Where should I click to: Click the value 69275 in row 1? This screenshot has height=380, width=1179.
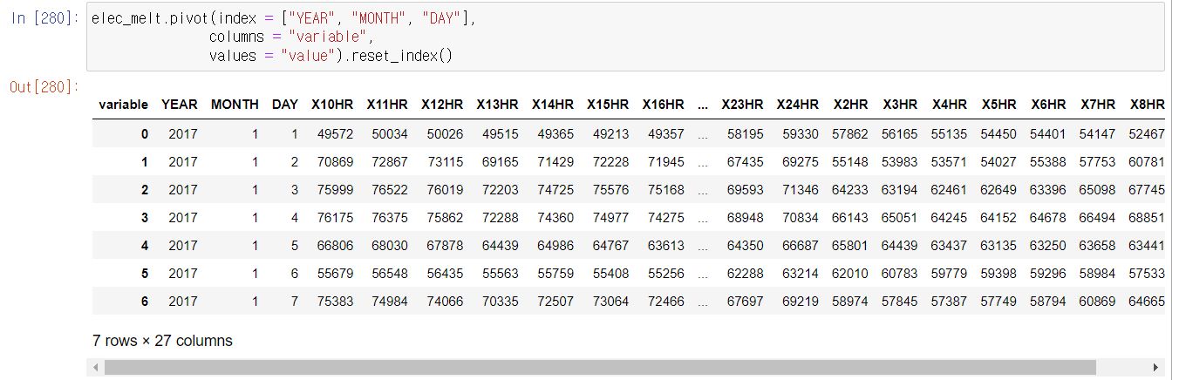(801, 161)
